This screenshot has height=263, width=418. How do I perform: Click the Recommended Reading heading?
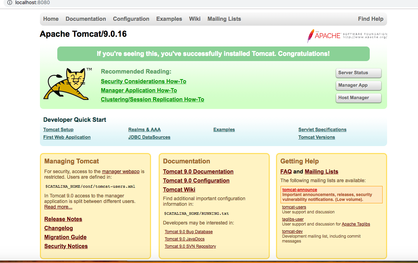[x=136, y=72]
